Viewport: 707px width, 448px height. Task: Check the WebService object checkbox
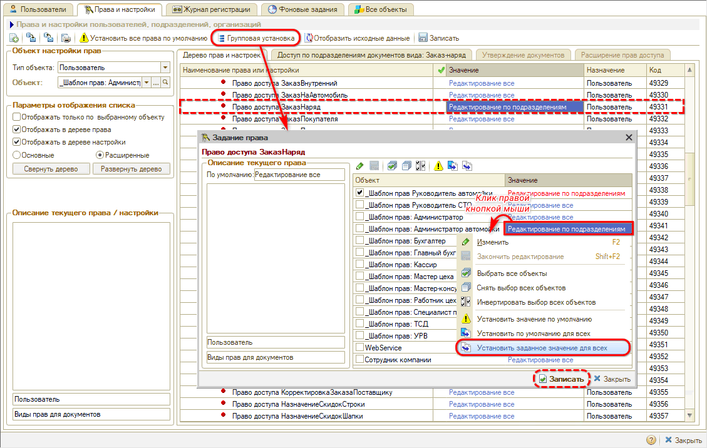tap(359, 347)
